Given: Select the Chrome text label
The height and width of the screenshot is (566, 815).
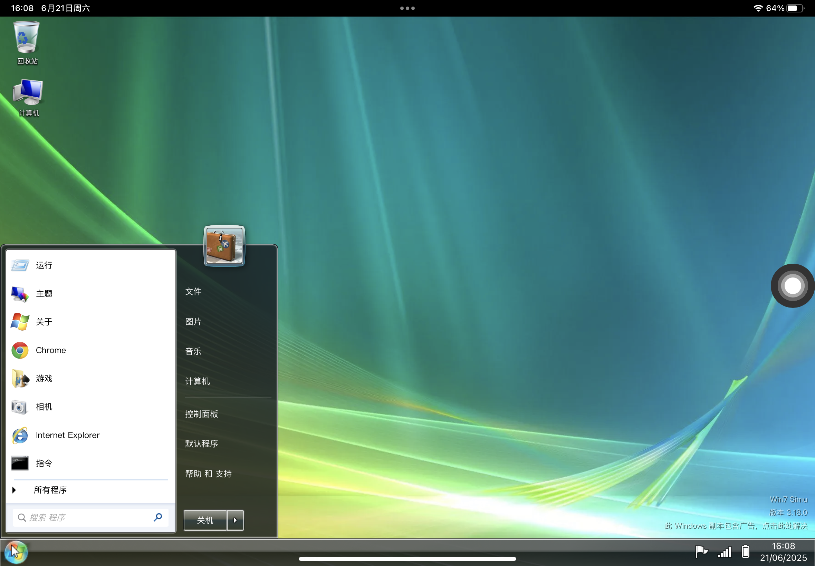Looking at the screenshot, I should (x=51, y=350).
